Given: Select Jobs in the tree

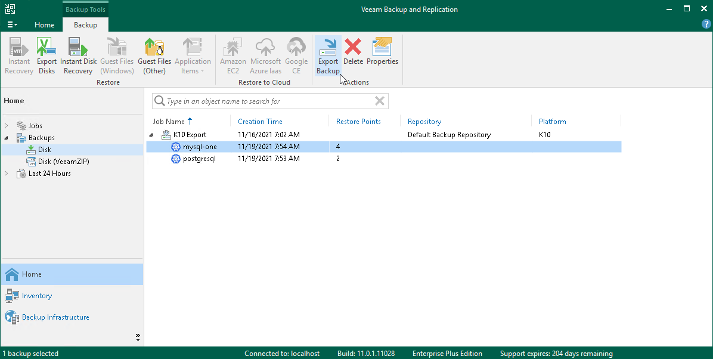Looking at the screenshot, I should pyautogui.click(x=35, y=126).
